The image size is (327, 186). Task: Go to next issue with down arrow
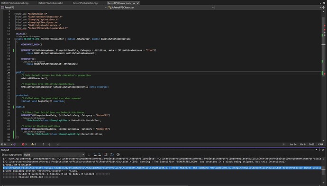tap(49, 144)
